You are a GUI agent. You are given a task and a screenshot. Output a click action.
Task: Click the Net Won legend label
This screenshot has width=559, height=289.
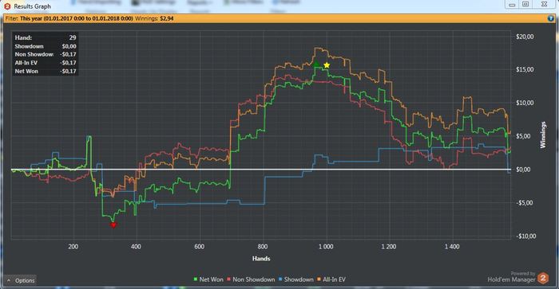tap(211, 279)
